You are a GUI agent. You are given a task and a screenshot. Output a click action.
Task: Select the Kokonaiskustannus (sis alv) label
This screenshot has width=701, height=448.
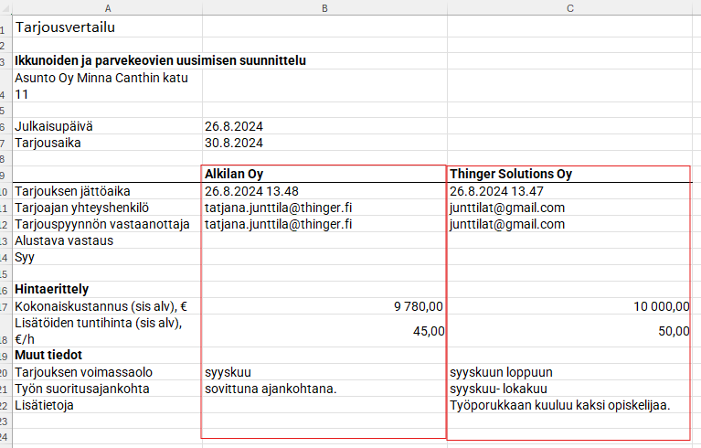(101, 306)
